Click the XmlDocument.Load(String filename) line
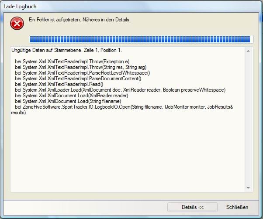Image resolution: width=263 pixels, height=219 pixels. 74,101
